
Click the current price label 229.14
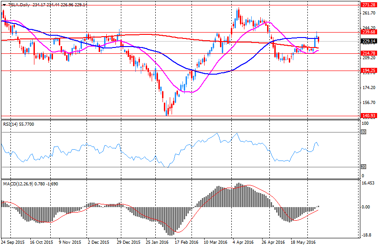coord(368,41)
